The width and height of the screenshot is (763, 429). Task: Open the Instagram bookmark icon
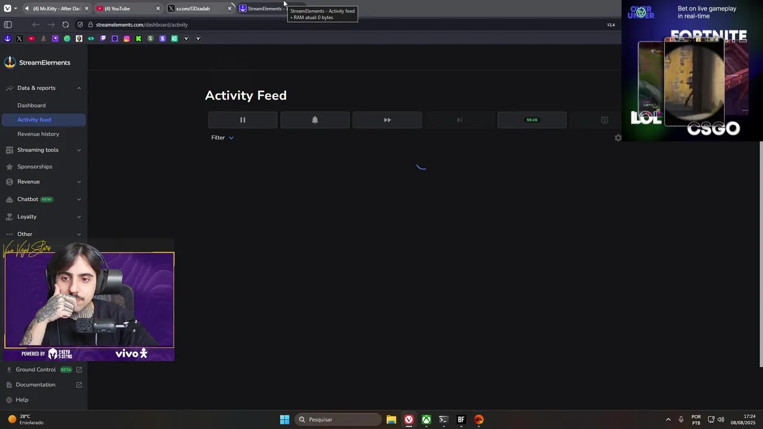[126, 39]
